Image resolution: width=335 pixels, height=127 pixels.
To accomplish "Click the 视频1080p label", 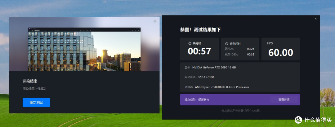I will 231,54.
